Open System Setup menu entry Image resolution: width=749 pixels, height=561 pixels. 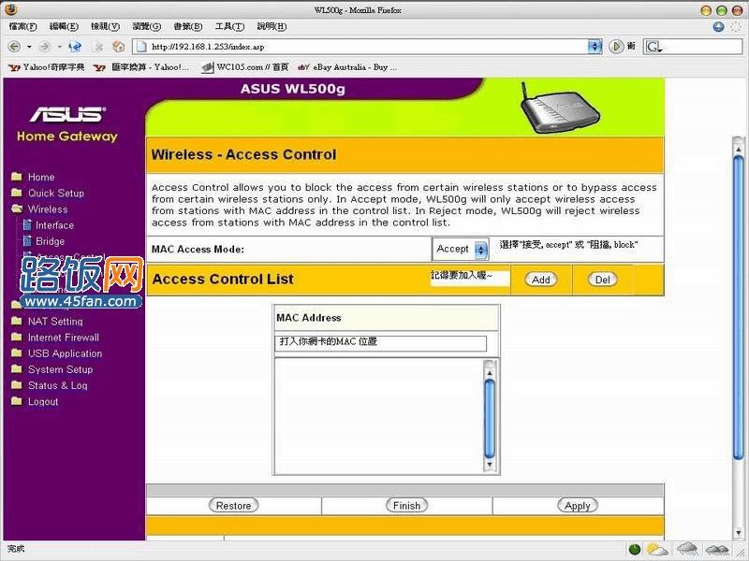point(60,369)
